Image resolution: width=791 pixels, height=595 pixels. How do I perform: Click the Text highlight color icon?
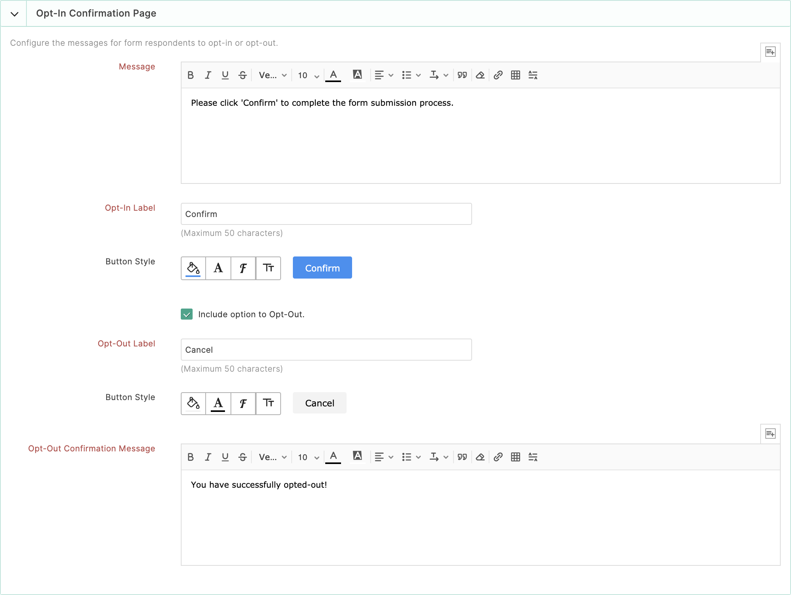pos(357,75)
